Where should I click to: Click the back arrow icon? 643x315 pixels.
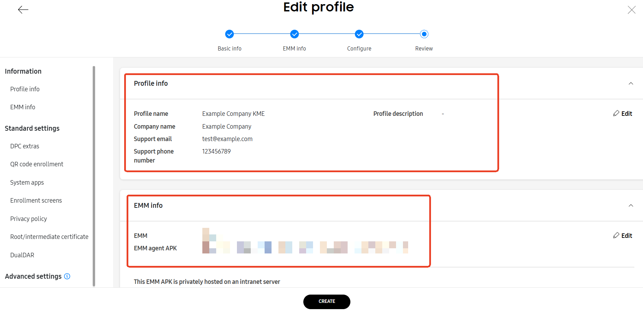click(23, 9)
